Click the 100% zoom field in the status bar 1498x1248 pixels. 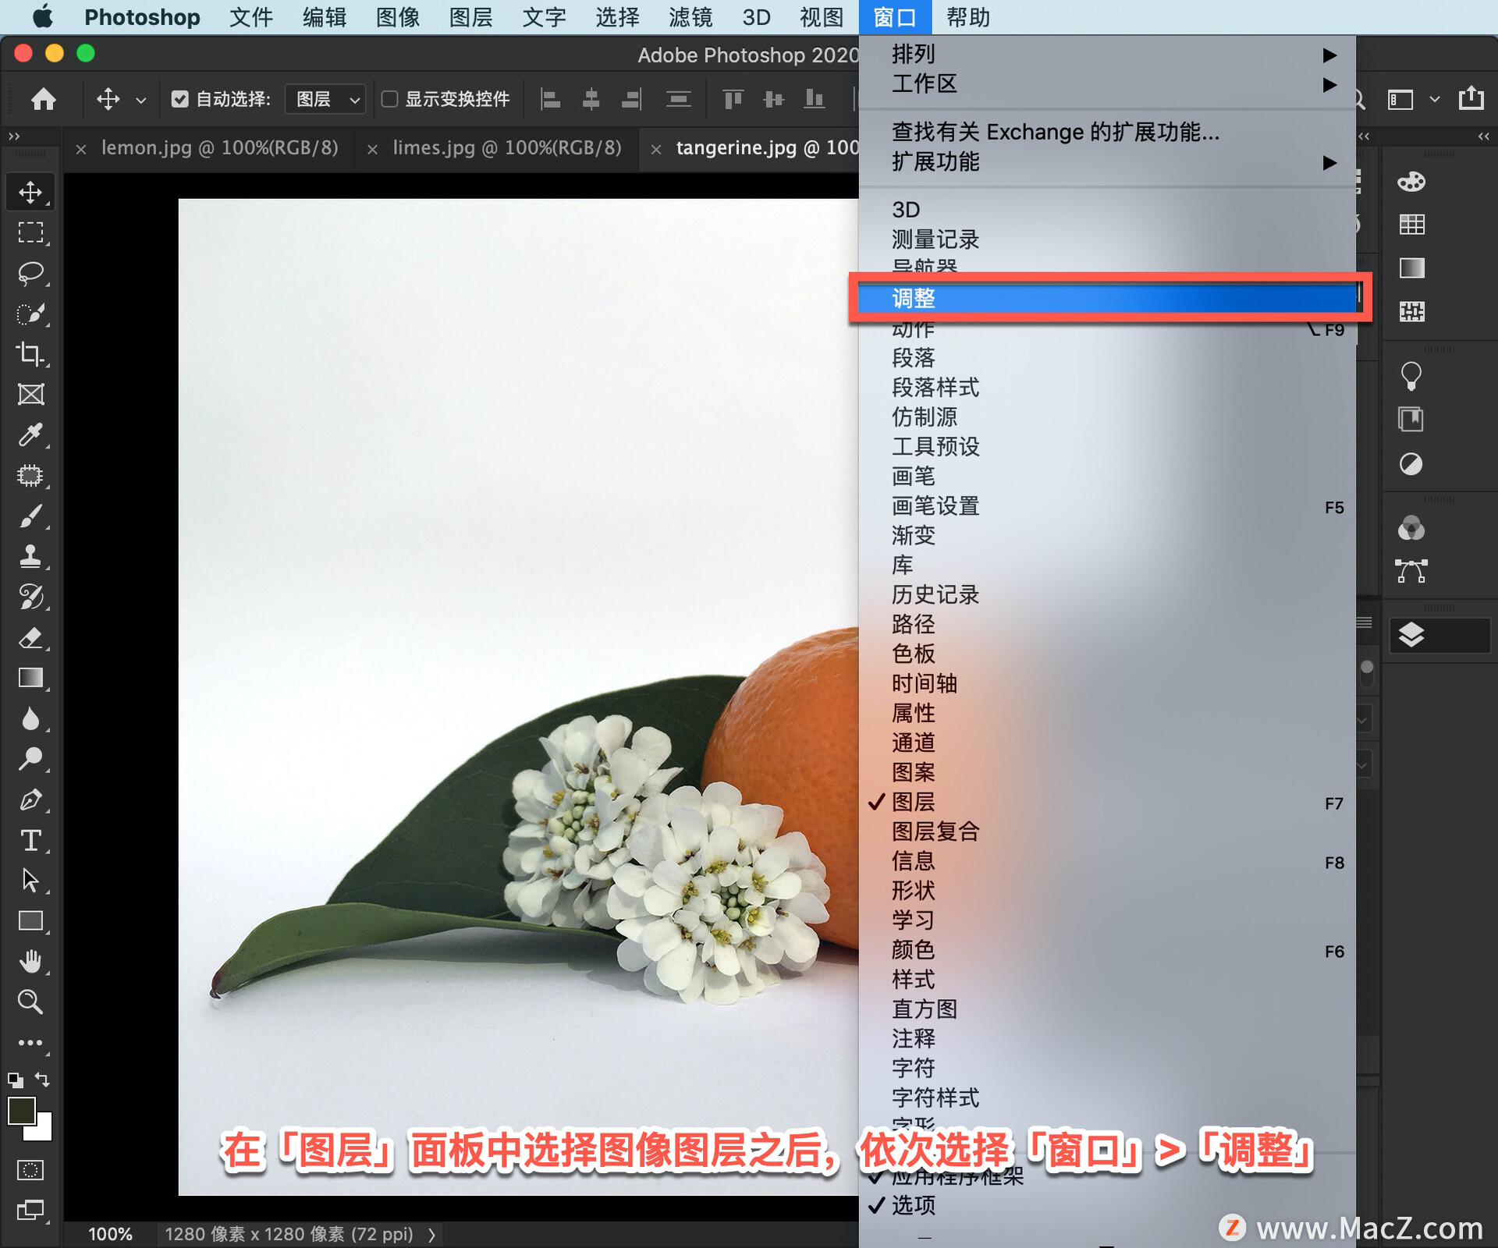pyautogui.click(x=110, y=1233)
